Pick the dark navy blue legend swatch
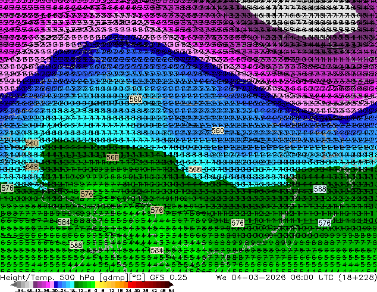 pyautogui.click(x=56, y=284)
